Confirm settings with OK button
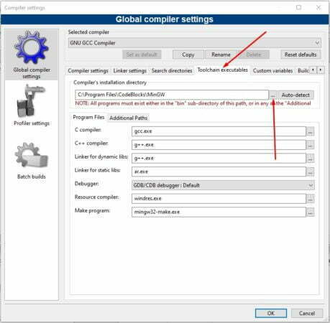 pos(271,313)
